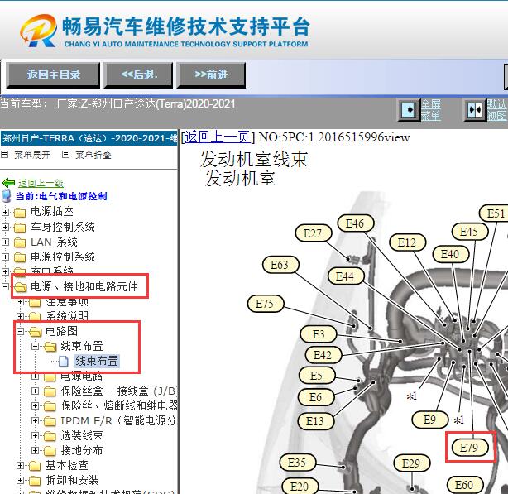508x494 pixels.
Task: Click connector label E42 in diagram
Action: pyautogui.click(x=323, y=355)
